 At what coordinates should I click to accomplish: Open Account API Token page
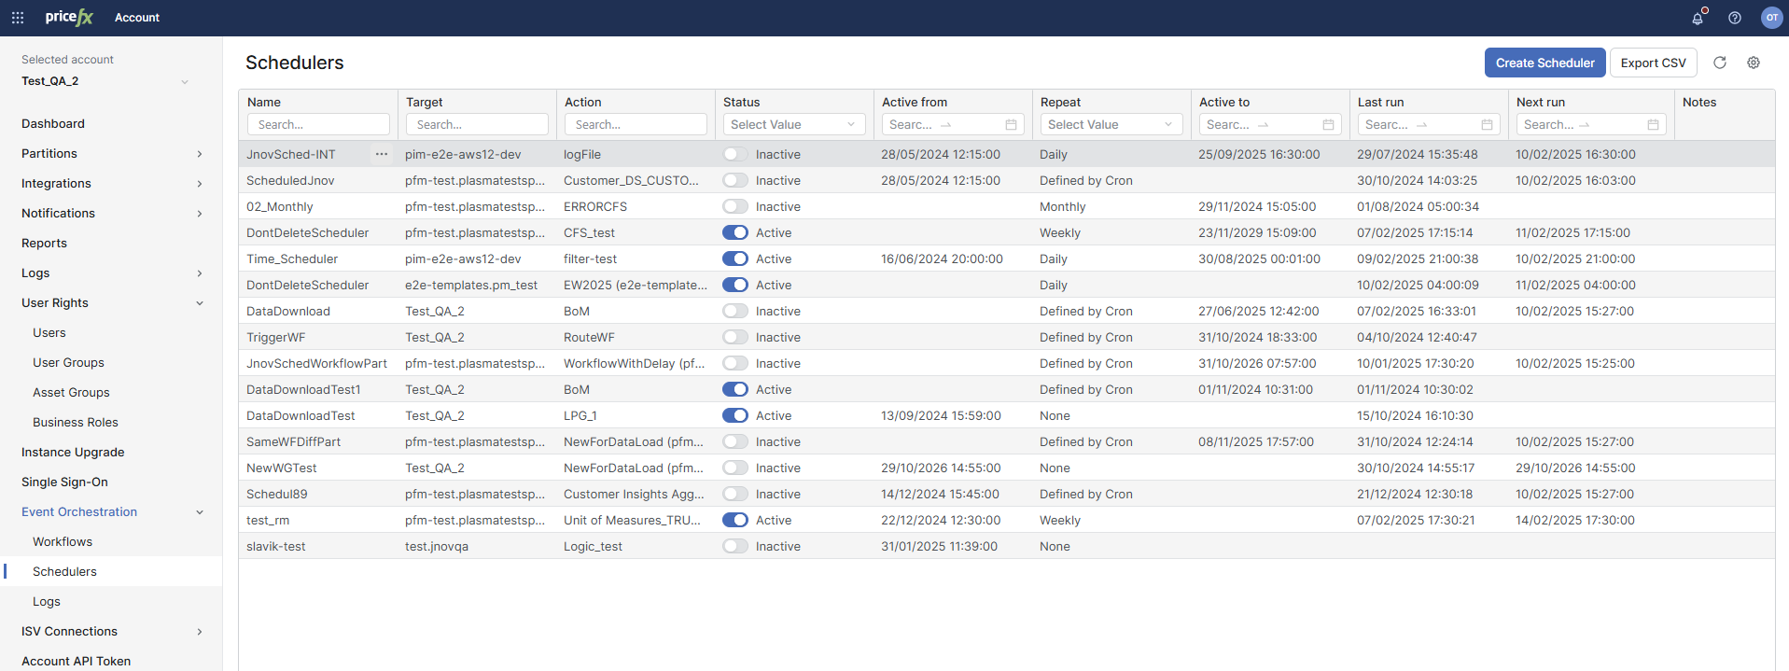76,661
